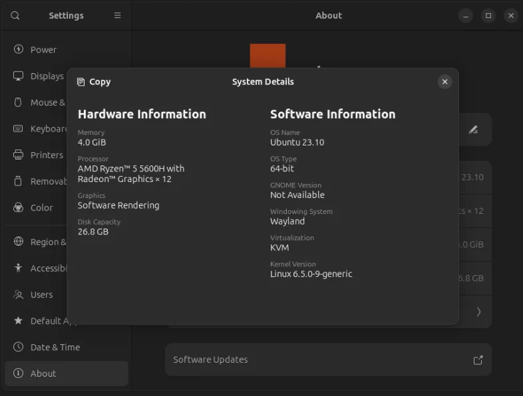Click the 64-bit OS type value
This screenshot has width=523, height=396.
click(282, 169)
